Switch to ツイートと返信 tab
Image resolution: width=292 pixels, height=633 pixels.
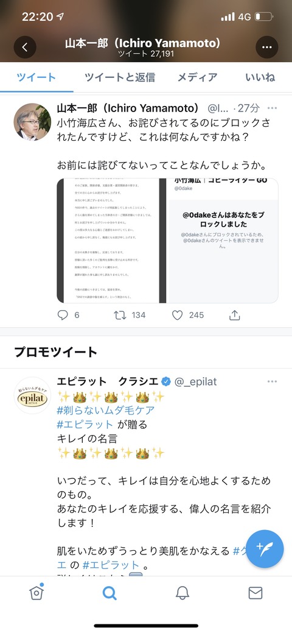point(120,77)
